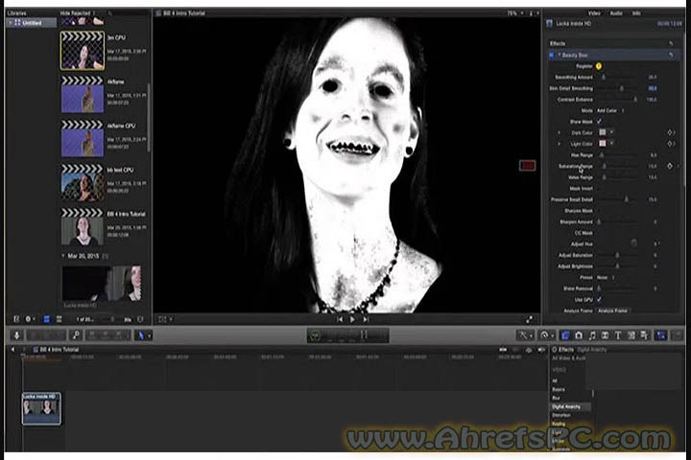Screen dimensions: 691x460
Task: Select the 3m CPU clip thumbnail
Action: click(x=83, y=50)
